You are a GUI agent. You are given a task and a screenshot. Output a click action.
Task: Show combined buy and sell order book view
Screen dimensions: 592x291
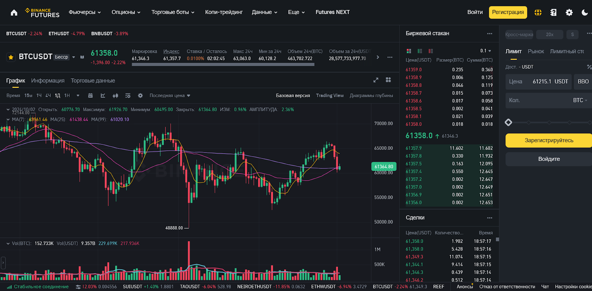pyautogui.click(x=409, y=51)
